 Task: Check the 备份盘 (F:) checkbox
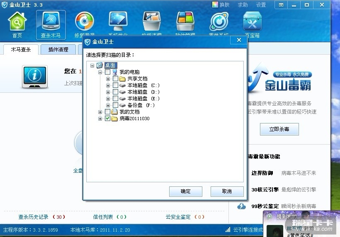pyautogui.click(x=115, y=105)
